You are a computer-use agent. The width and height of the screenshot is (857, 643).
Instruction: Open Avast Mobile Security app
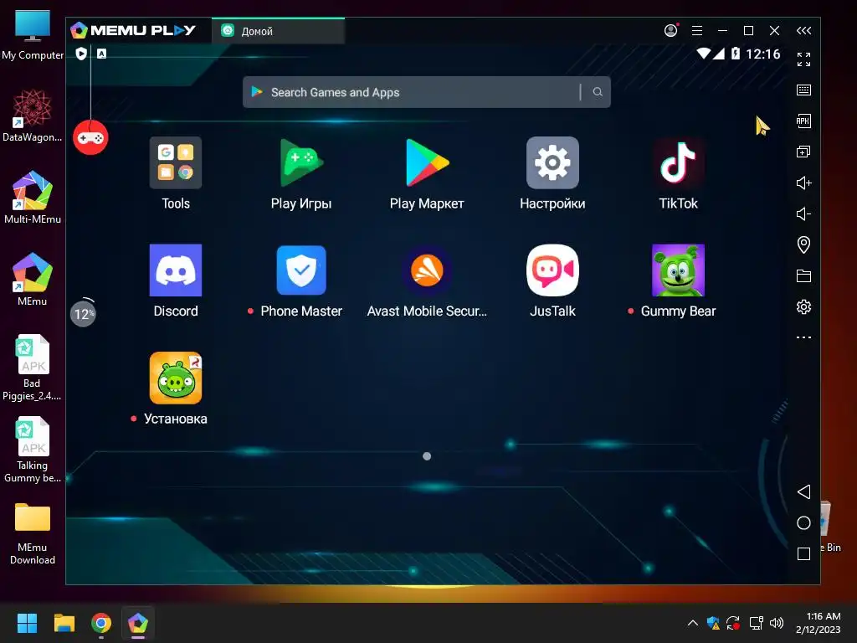[x=427, y=270]
